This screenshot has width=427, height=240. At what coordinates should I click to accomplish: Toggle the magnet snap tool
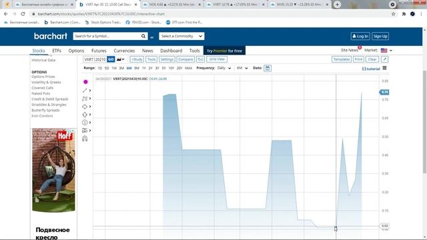pos(85,139)
